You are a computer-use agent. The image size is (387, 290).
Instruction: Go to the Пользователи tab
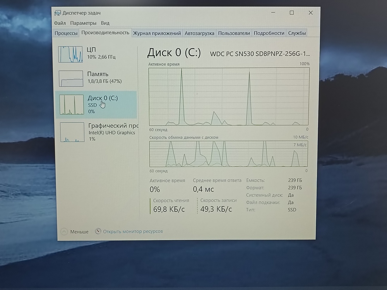[234, 33]
